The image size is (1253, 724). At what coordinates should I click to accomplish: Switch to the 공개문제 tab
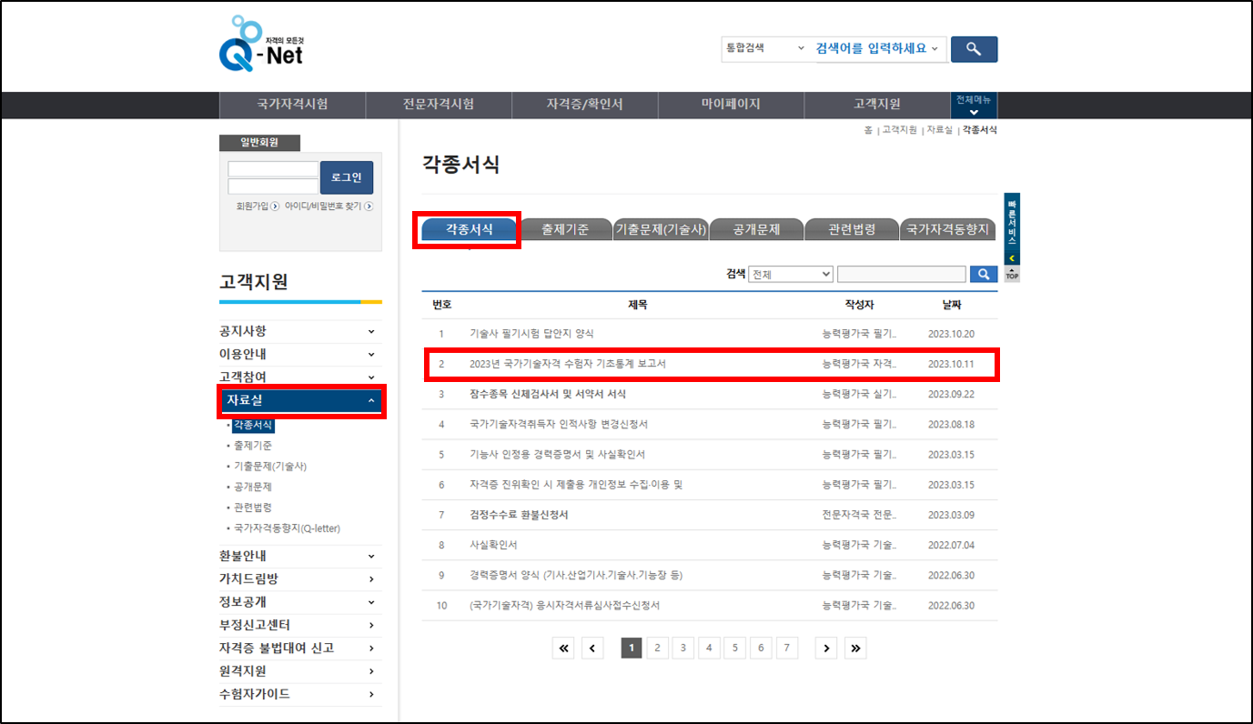click(756, 228)
